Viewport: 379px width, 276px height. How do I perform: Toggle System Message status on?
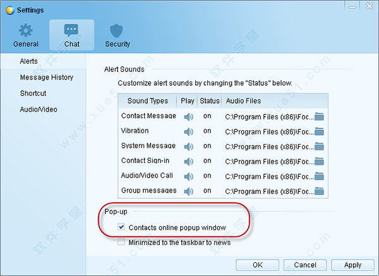point(207,147)
